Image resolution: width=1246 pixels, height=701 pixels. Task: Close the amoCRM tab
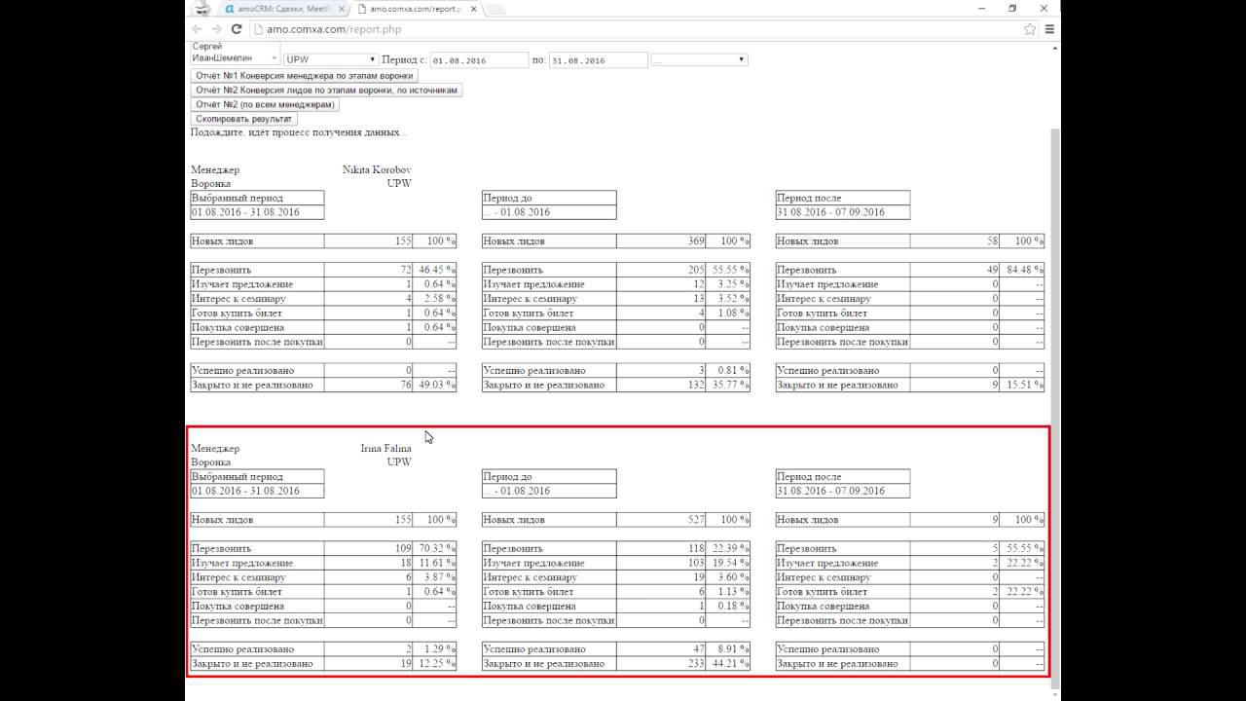(340, 9)
